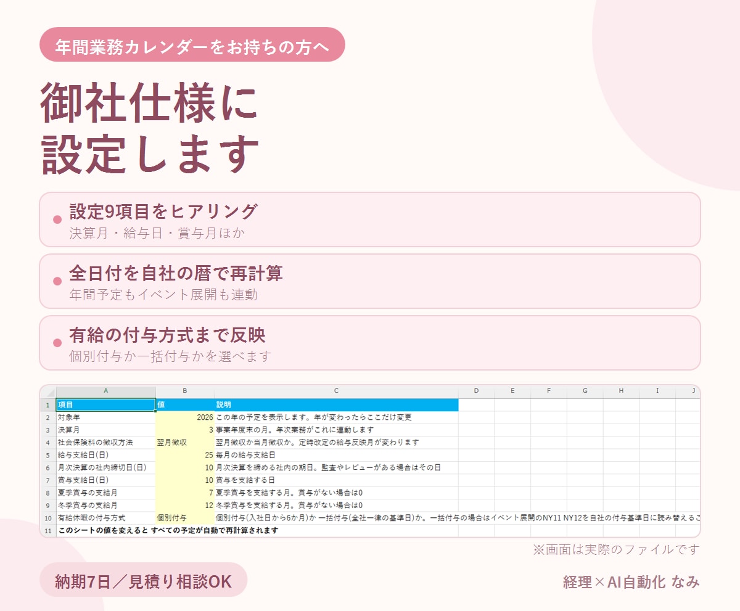Select column A header in spreadsheet

pos(106,391)
